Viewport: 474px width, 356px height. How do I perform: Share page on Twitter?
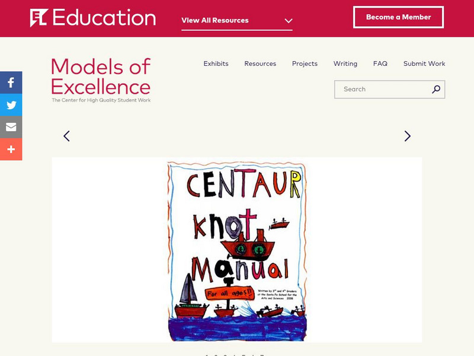(x=11, y=105)
